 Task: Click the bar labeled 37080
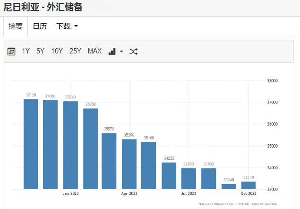tap(51, 145)
